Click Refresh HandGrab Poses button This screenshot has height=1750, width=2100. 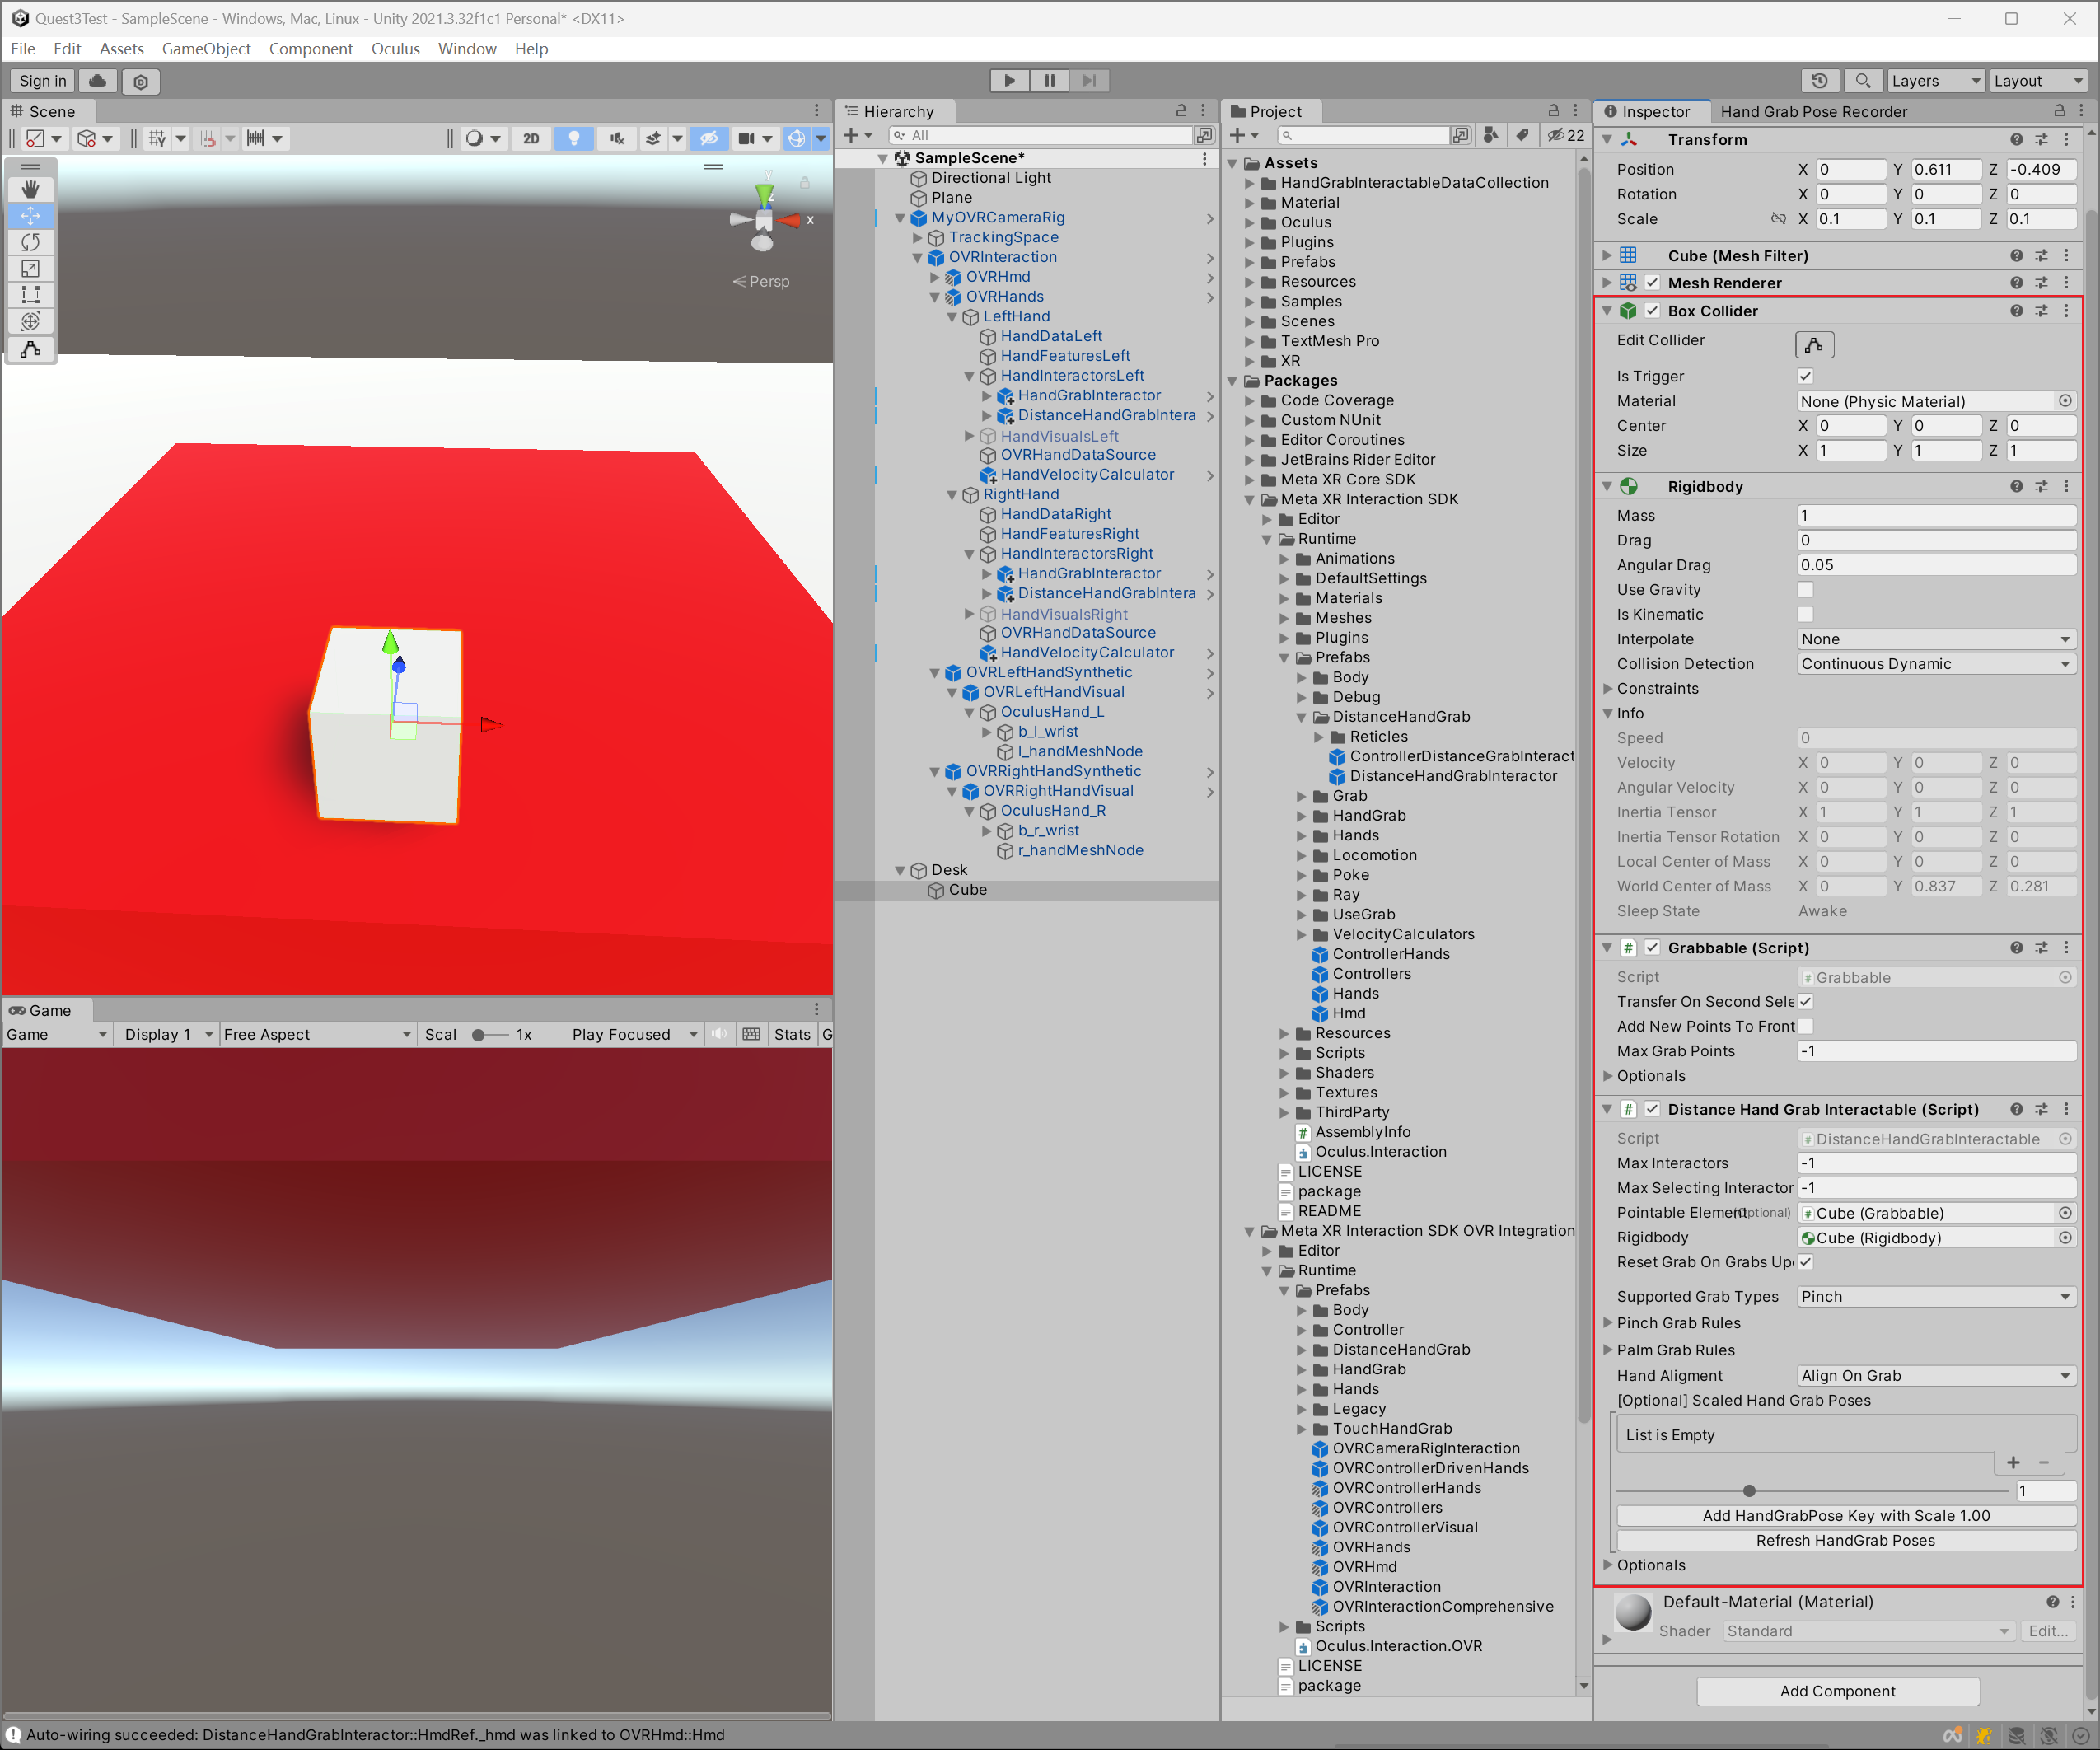[1845, 1540]
